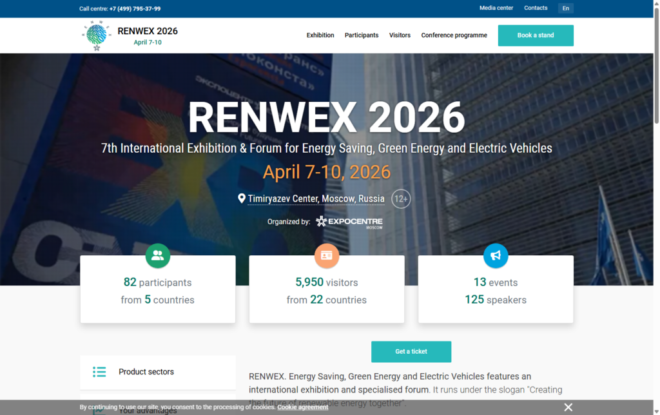Click the Book a stand button
The height and width of the screenshot is (415, 660).
pyautogui.click(x=536, y=35)
